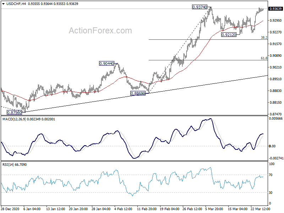The image size is (284, 213).
Task: Select the 0.90440 price label
Action: 107,64
